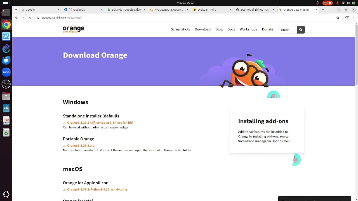The image size is (358, 201).
Task: Open Ubuntu Show Applications grid
Action: click(6, 194)
